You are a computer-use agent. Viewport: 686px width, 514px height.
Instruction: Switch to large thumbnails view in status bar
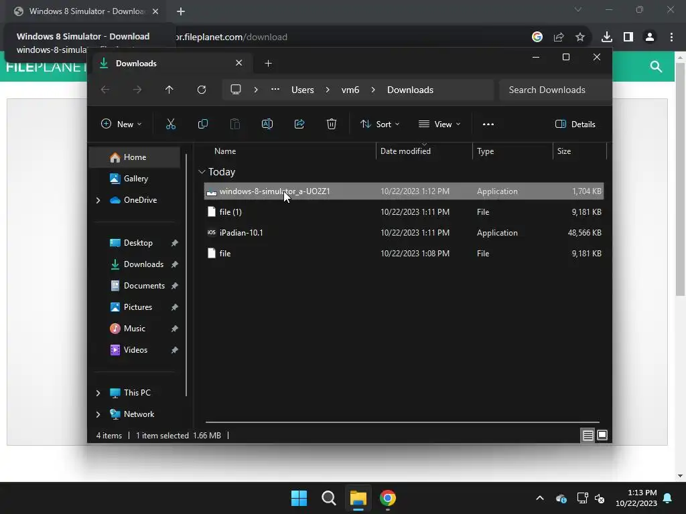coord(602,435)
